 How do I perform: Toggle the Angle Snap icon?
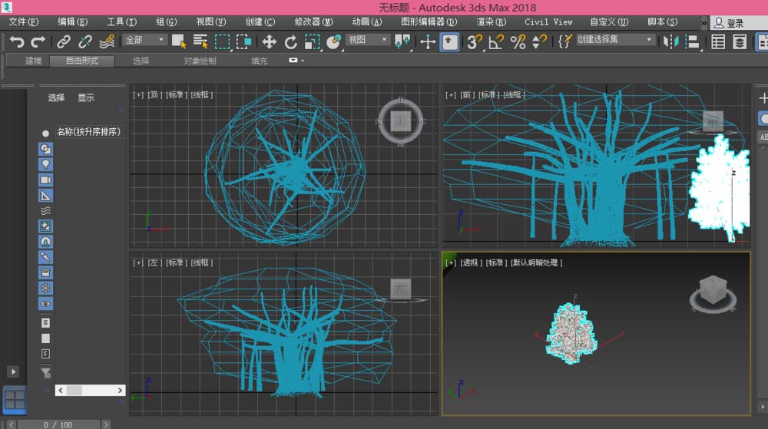[497, 41]
